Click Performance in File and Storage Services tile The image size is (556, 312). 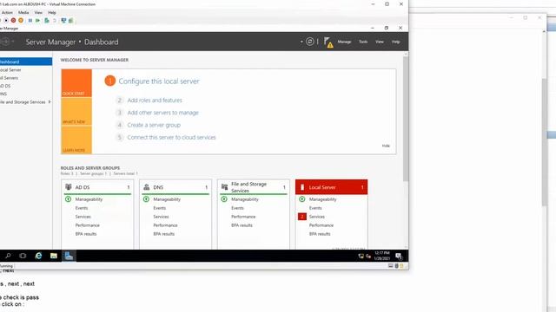243,217
